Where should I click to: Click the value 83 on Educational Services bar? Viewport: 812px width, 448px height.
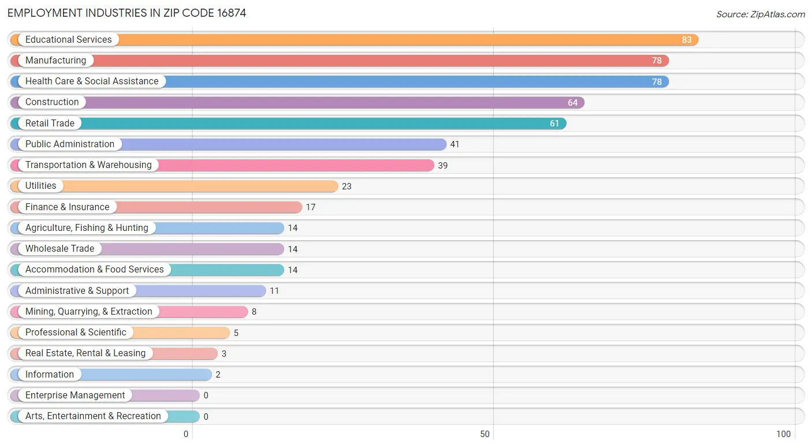687,40
